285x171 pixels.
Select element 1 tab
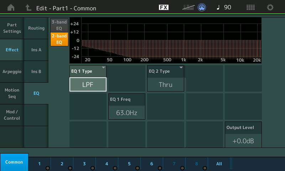coord(40,164)
